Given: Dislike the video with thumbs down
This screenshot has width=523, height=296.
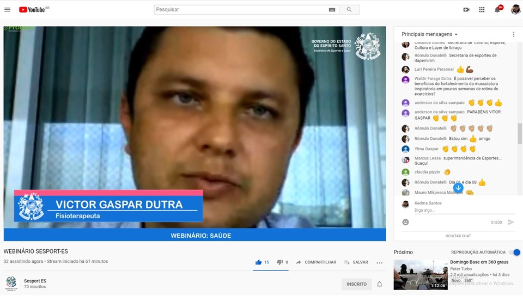Looking at the screenshot, I should tap(279, 262).
